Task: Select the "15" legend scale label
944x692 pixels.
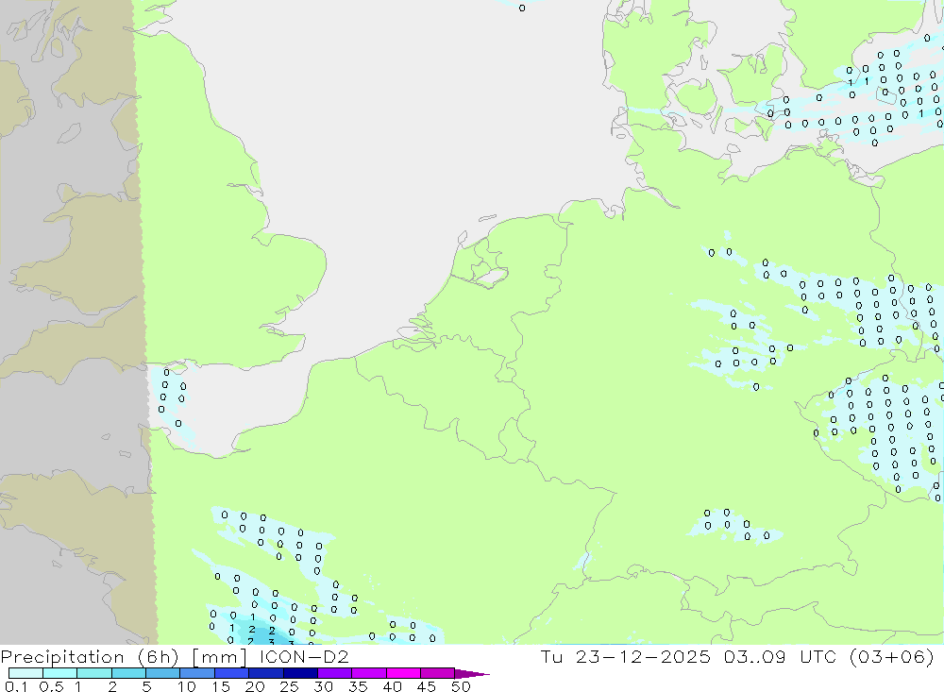Action: pos(221,686)
